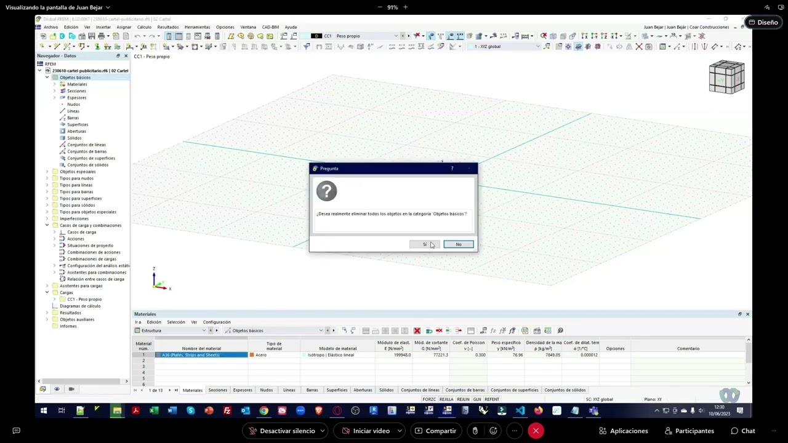Viewport: 788px width, 443px height.
Task: Click the camera icon below navigator
Action: [71, 389]
